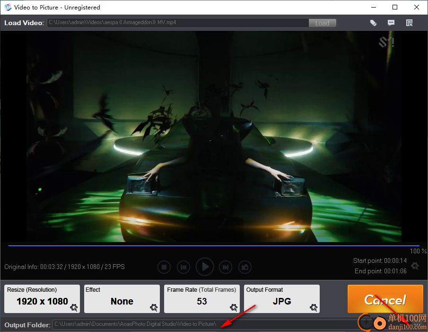Viewport: 428px width, 332px height.
Task: Click the Start point 00:00:14 text
Action: coord(380,260)
